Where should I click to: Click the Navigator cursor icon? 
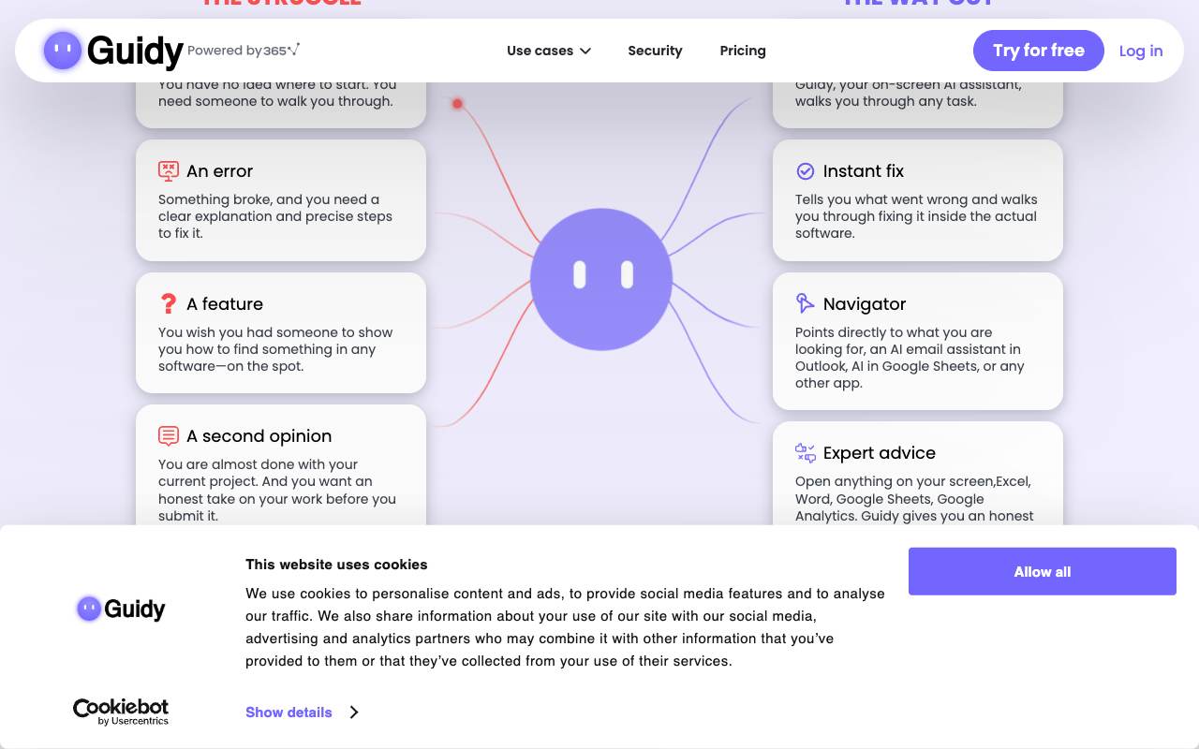point(805,303)
